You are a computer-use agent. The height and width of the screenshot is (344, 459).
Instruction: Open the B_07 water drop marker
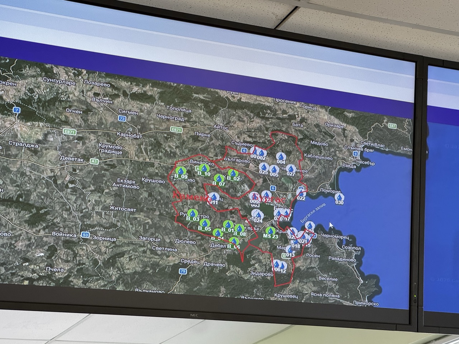[218, 178]
